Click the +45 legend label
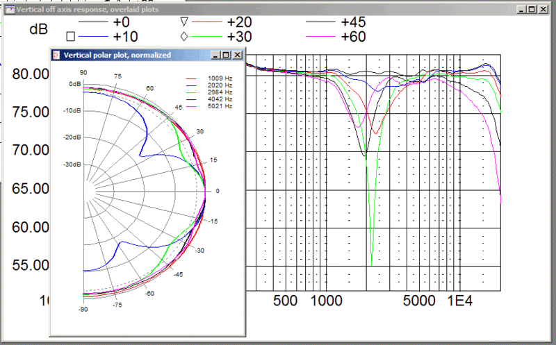Screen dimensions: 556x345 (x=353, y=22)
